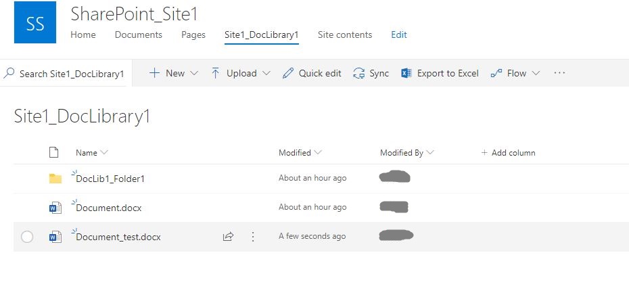This screenshot has height=297, width=629.
Task: Click the Word icon for Document_test.docx
Action: [55, 237]
